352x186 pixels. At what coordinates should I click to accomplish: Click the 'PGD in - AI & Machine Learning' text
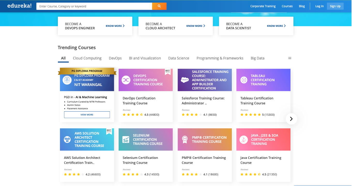pyautogui.click(x=86, y=97)
